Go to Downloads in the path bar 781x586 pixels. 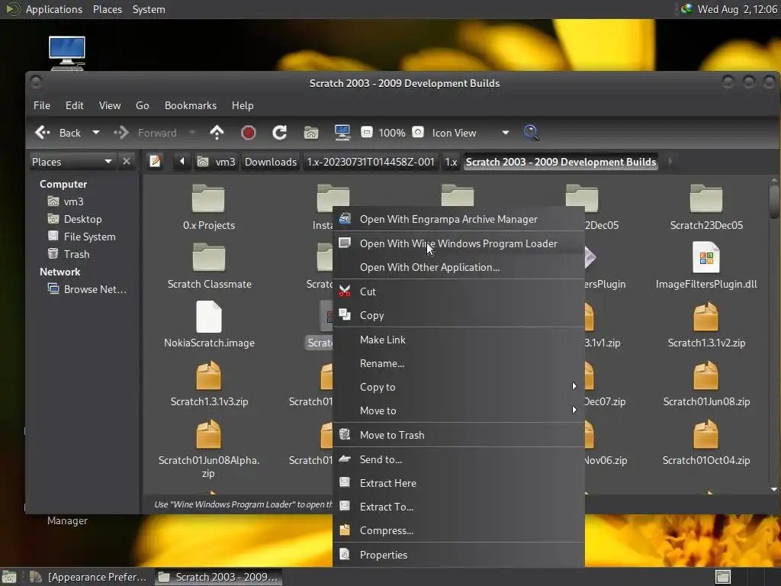tap(271, 162)
